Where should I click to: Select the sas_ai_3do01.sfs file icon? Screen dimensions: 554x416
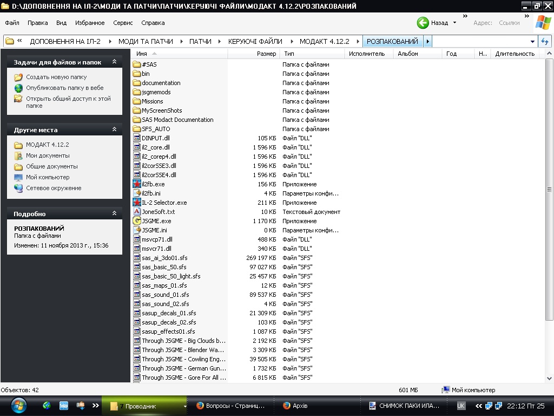click(137, 257)
